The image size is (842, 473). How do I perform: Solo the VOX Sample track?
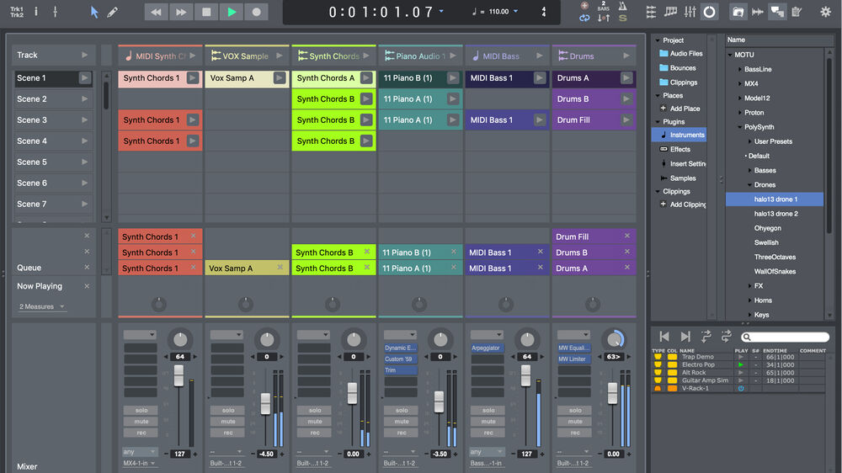[x=228, y=411]
